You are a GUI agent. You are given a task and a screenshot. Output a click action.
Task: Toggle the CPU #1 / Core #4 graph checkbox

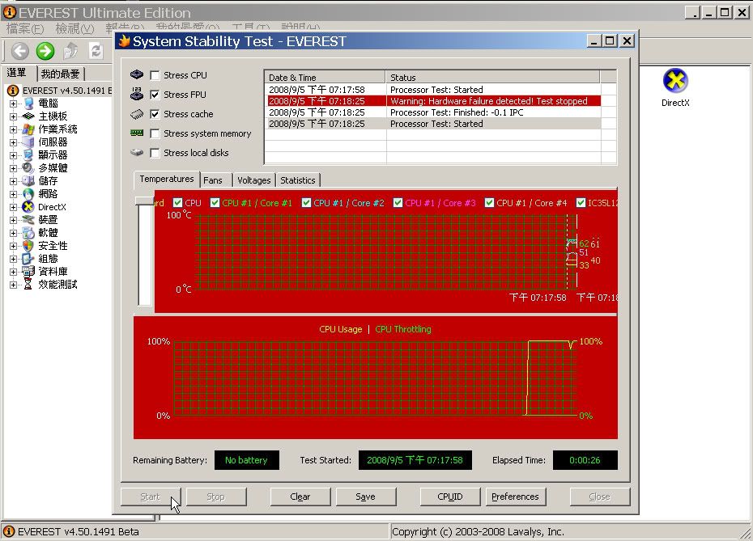[489, 203]
